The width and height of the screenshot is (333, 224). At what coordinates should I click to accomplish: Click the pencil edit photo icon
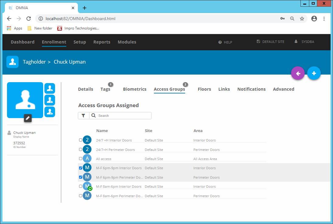28,118
